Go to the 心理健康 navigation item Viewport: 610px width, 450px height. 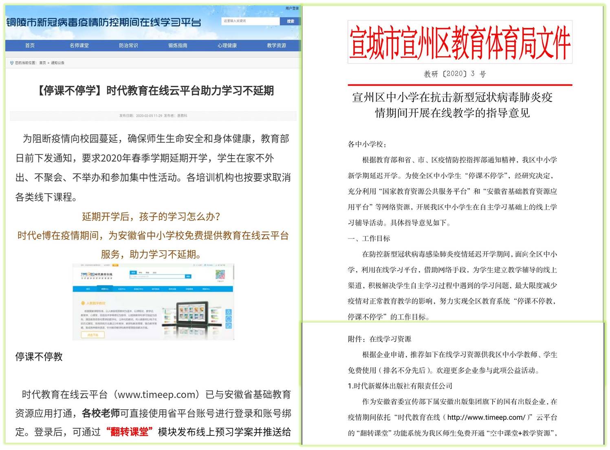(227, 46)
